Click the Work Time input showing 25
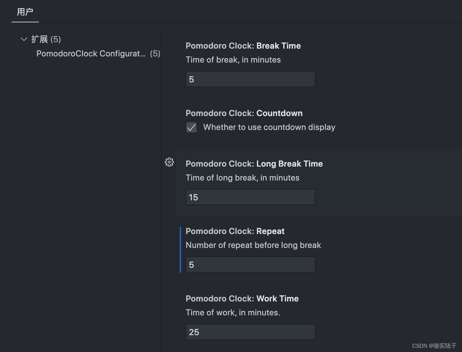 click(x=250, y=332)
